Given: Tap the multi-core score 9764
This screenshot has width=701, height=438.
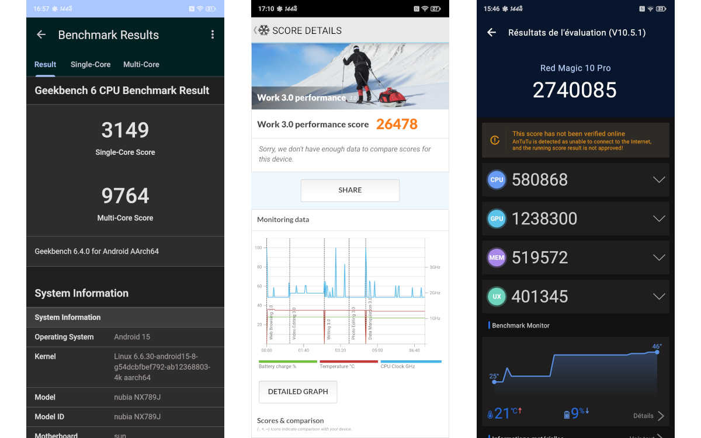Looking at the screenshot, I should click(x=125, y=196).
